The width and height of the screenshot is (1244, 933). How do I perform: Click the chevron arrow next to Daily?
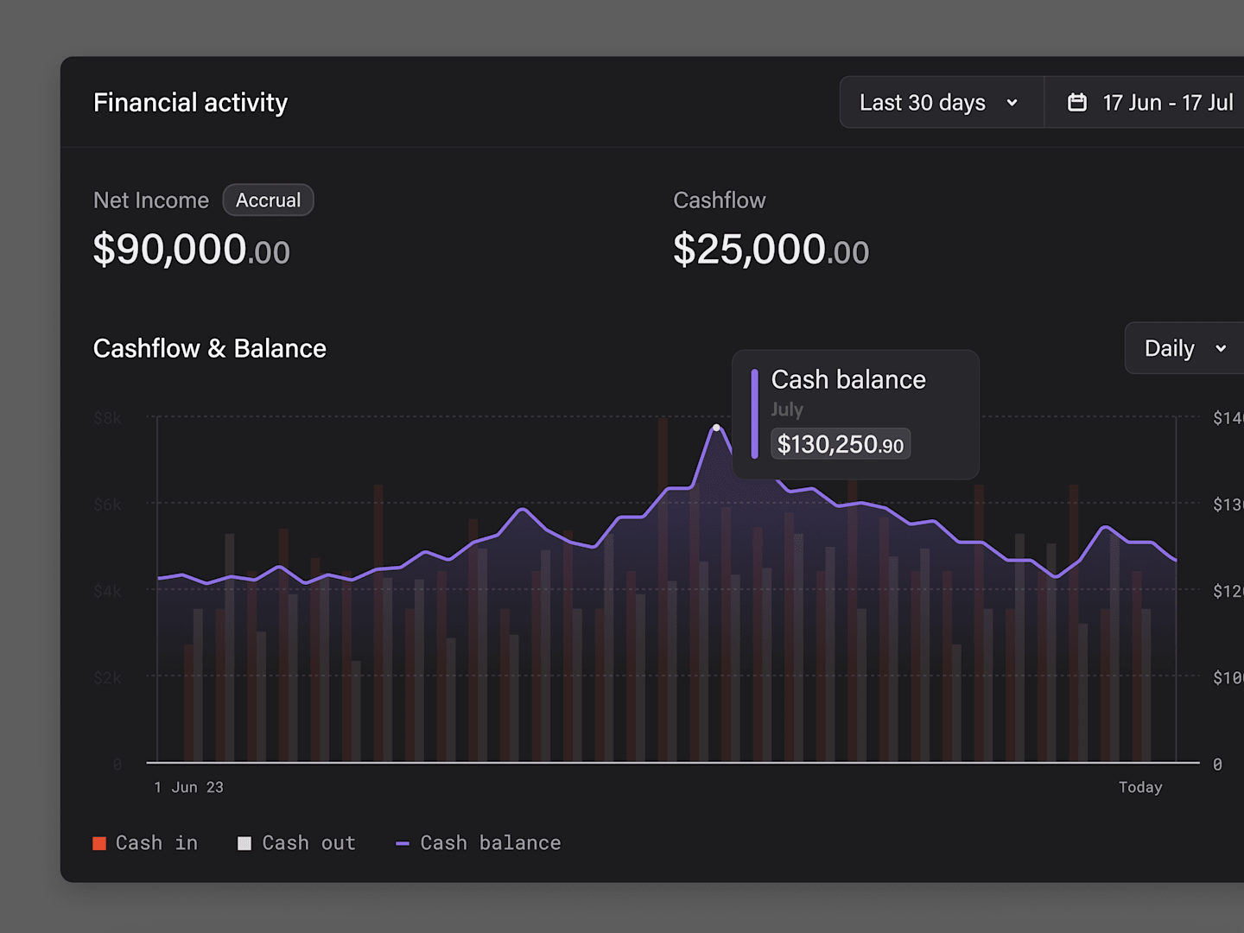click(x=1221, y=348)
